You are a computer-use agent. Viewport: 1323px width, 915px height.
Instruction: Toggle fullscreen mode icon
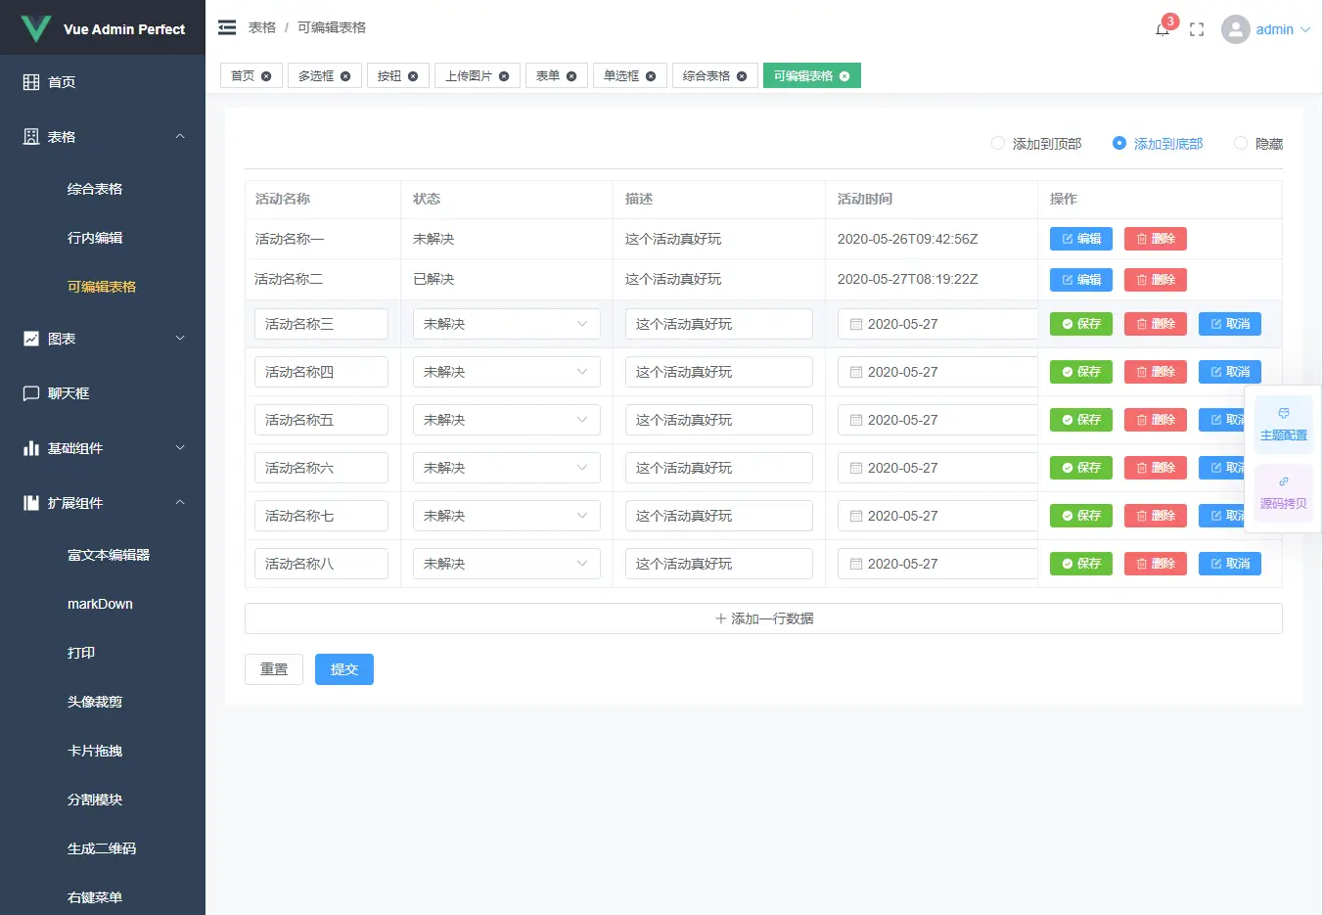point(1197,29)
